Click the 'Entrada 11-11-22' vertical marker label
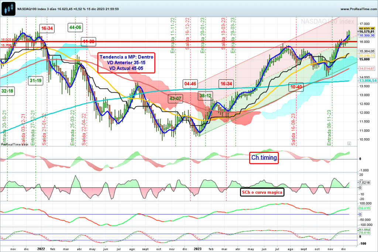 click(173, 35)
